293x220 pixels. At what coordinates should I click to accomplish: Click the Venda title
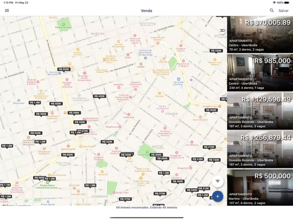(146, 11)
